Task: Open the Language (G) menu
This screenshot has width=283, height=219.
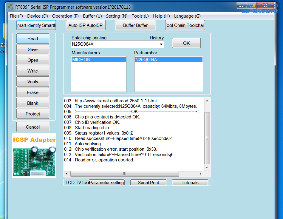Action: point(187,16)
